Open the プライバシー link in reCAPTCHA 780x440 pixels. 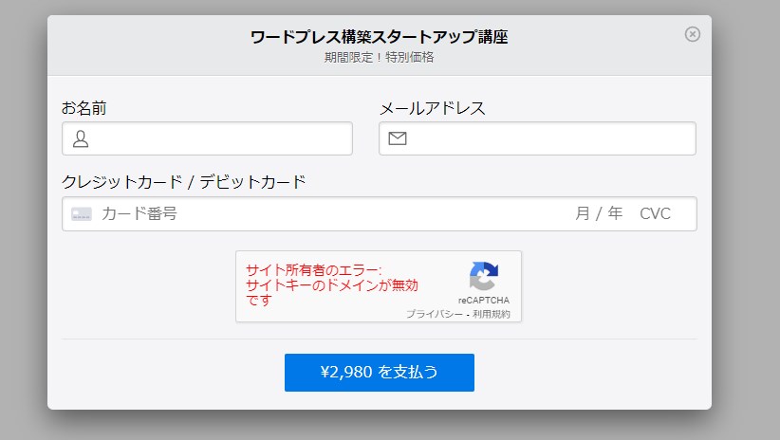click(x=435, y=314)
